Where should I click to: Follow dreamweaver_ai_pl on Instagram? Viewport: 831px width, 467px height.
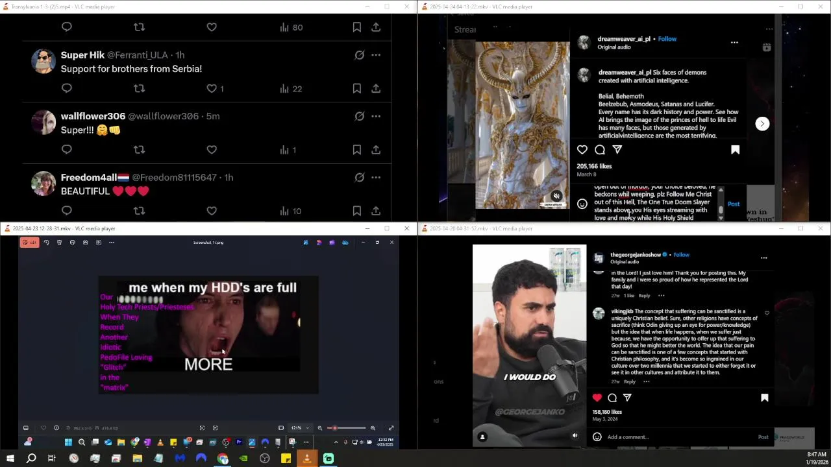pos(667,39)
